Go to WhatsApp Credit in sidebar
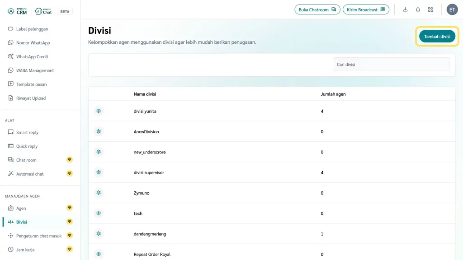This screenshot has height=260, width=463. click(32, 57)
